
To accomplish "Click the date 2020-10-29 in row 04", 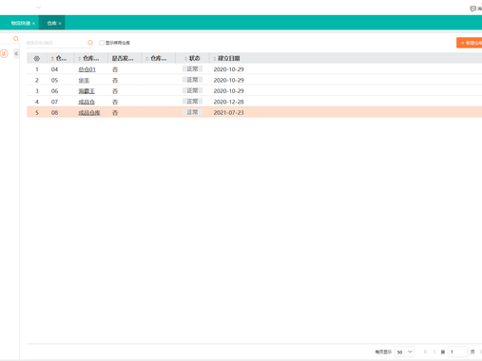I will point(228,69).
